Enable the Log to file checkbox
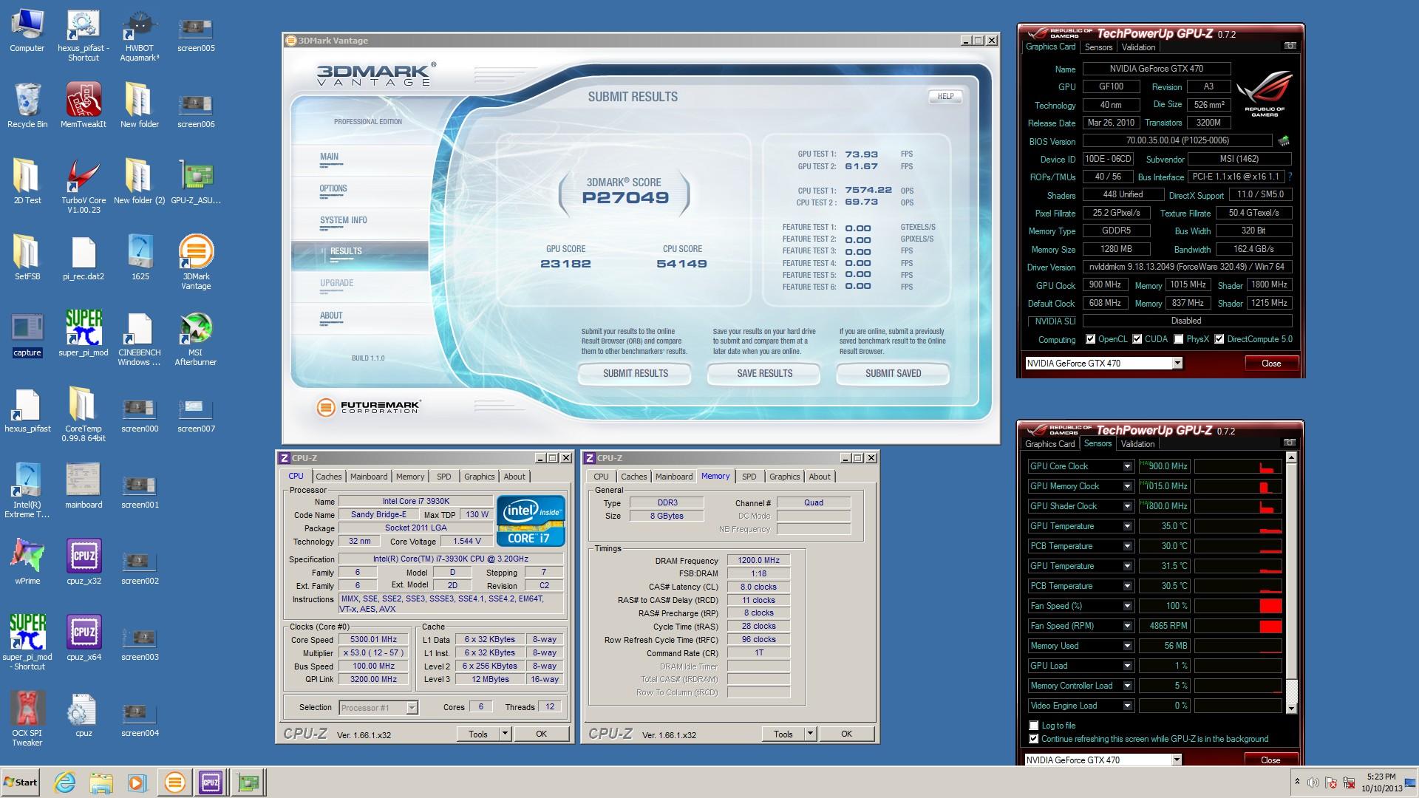 [1033, 726]
